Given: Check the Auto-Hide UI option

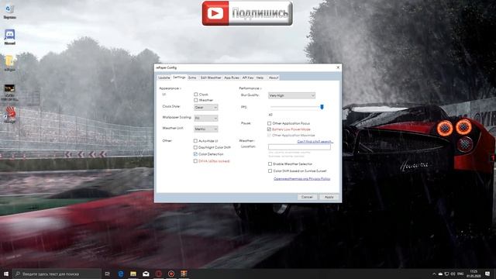Looking at the screenshot, I should click(195, 141).
